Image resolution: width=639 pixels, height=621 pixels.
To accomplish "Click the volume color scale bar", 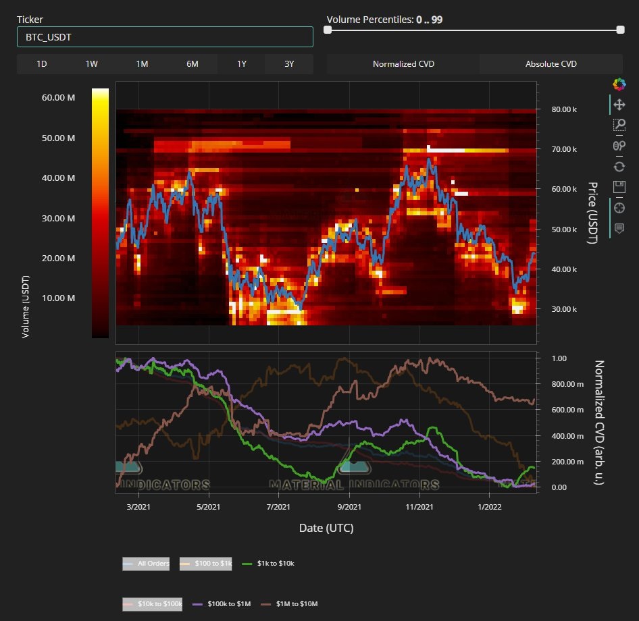I will pos(100,213).
